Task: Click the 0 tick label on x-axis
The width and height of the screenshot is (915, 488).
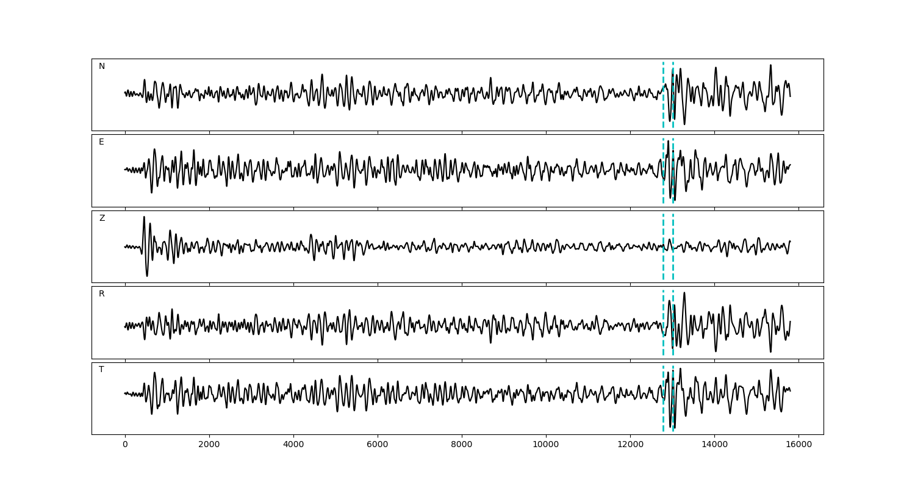Action: point(125,445)
